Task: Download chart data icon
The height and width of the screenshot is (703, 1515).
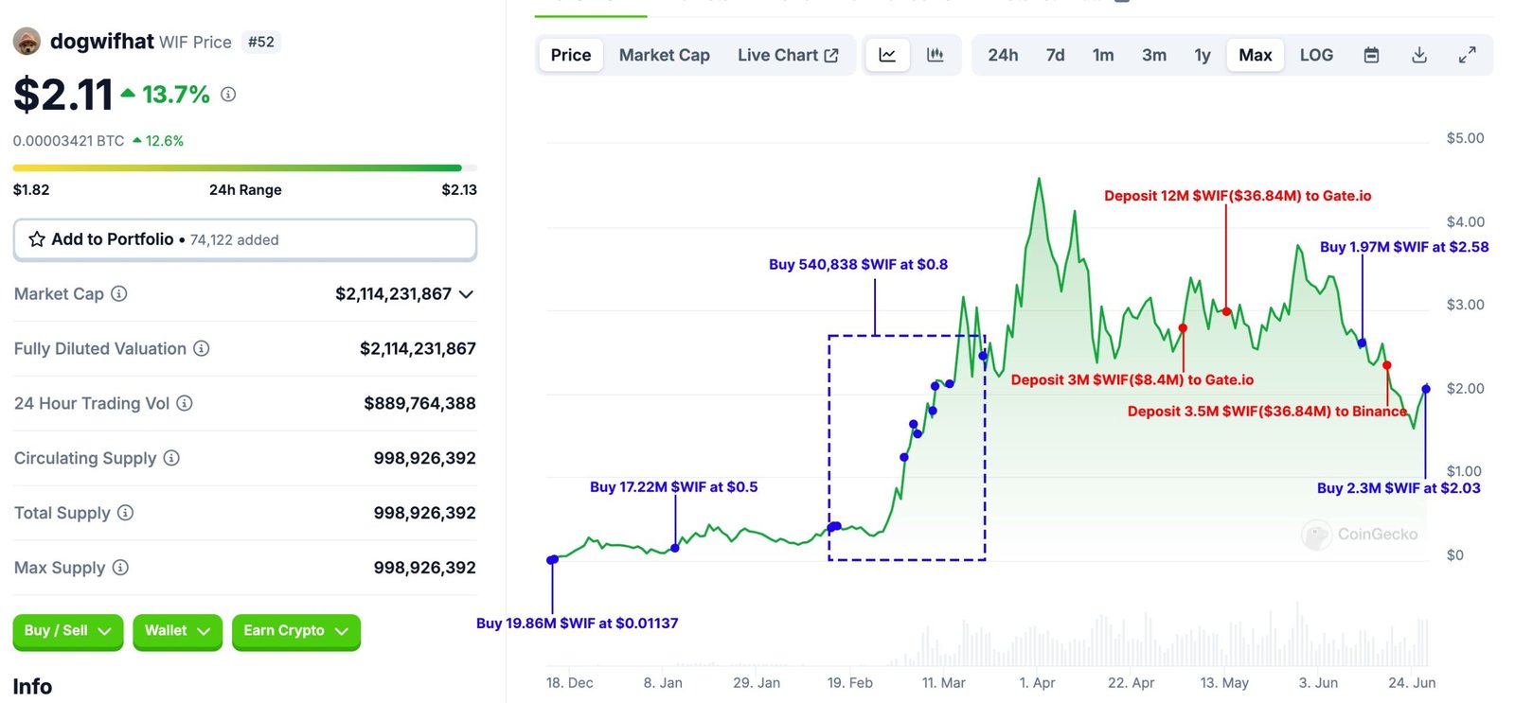Action: coord(1419,55)
